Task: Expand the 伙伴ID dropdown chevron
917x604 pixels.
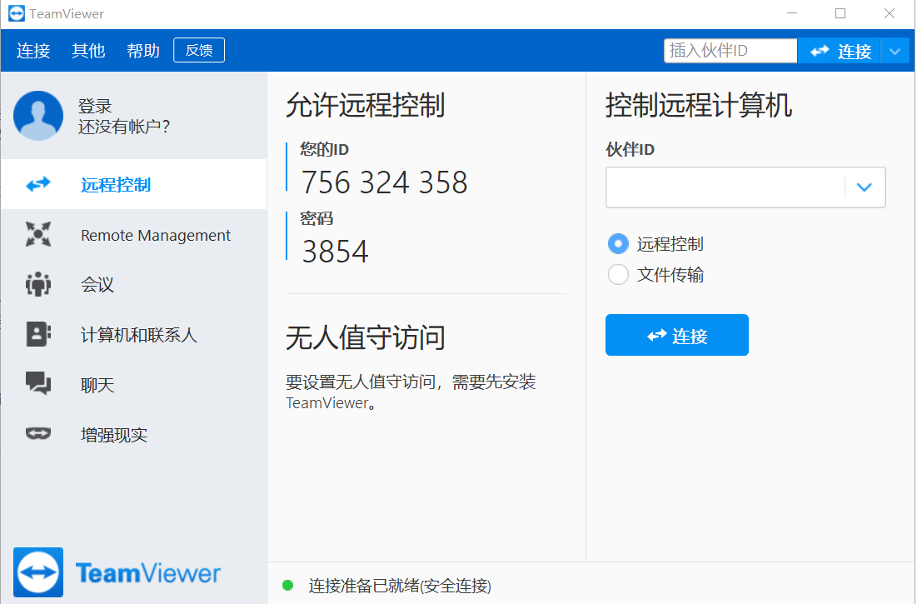Action: point(865,187)
